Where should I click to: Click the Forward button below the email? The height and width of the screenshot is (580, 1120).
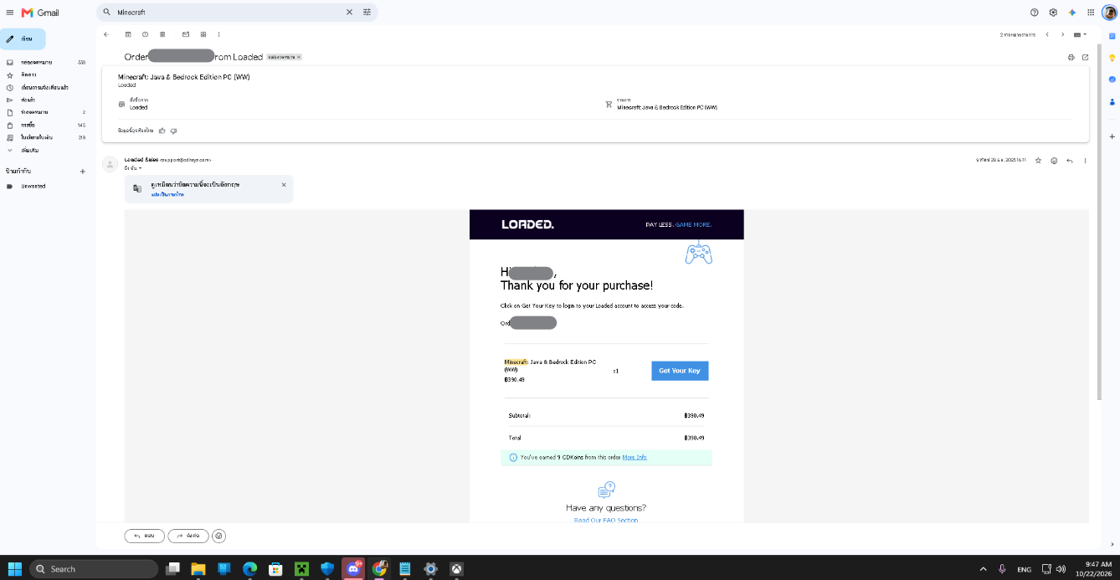(x=188, y=536)
